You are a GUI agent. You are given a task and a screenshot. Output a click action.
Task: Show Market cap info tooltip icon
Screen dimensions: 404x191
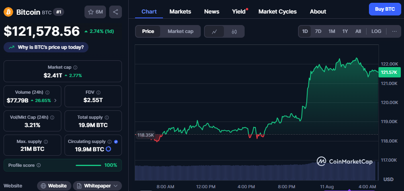click(75, 67)
